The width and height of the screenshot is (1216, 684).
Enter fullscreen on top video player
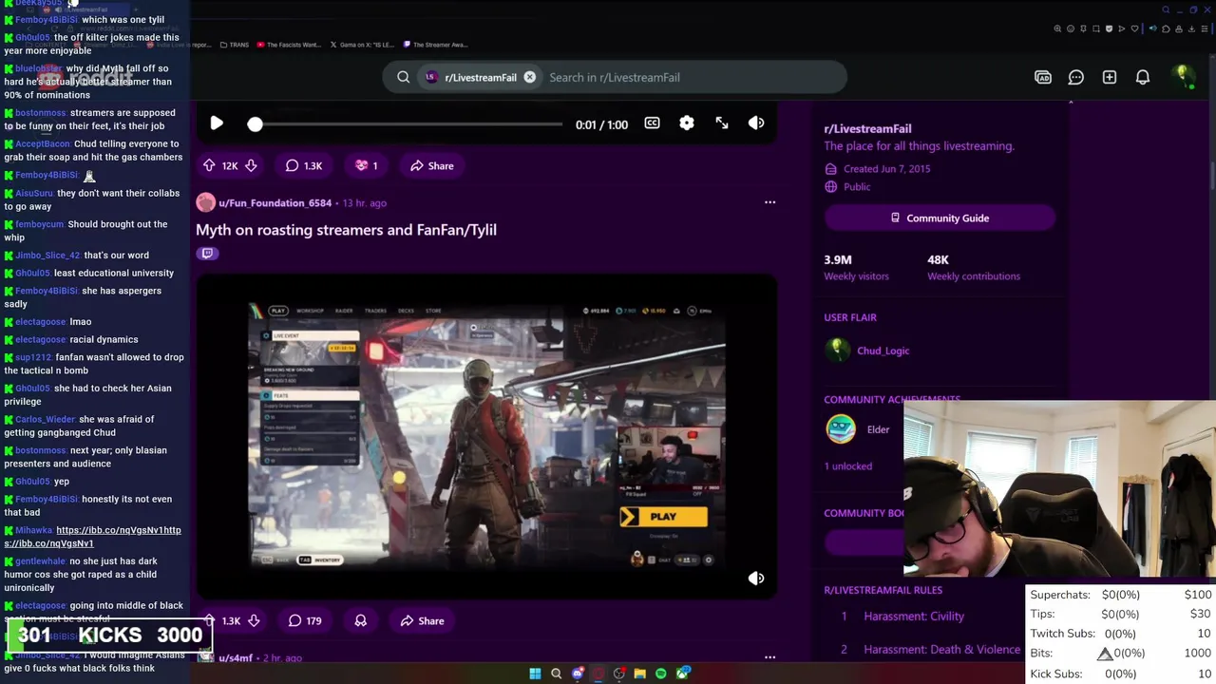(x=722, y=123)
